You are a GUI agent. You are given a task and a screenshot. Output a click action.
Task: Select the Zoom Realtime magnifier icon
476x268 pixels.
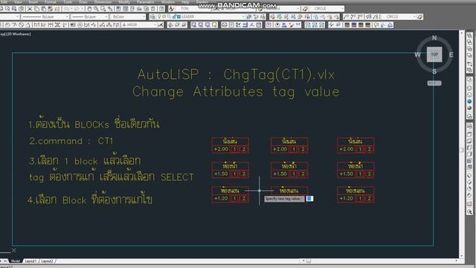96,9
